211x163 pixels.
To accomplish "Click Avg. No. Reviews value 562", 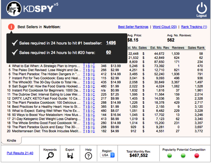I will [170, 40].
